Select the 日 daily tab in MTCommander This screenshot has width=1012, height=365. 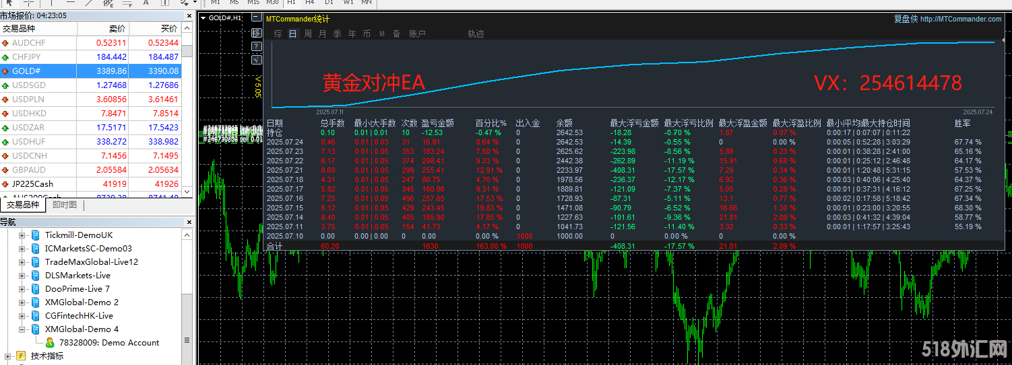[292, 34]
